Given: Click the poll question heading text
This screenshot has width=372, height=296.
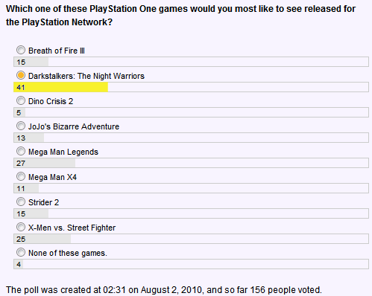Looking at the screenshot, I should [180, 16].
